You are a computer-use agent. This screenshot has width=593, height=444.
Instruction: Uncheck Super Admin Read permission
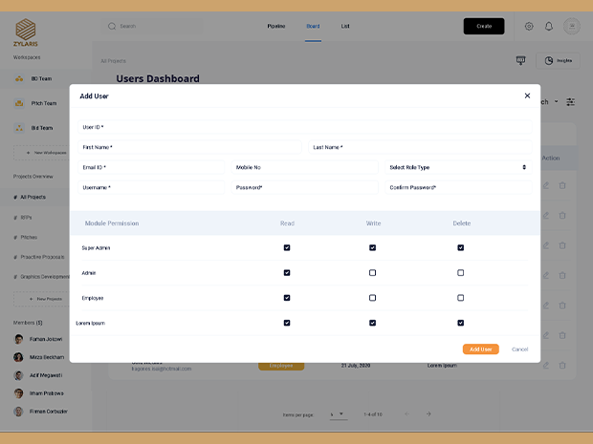(x=287, y=247)
